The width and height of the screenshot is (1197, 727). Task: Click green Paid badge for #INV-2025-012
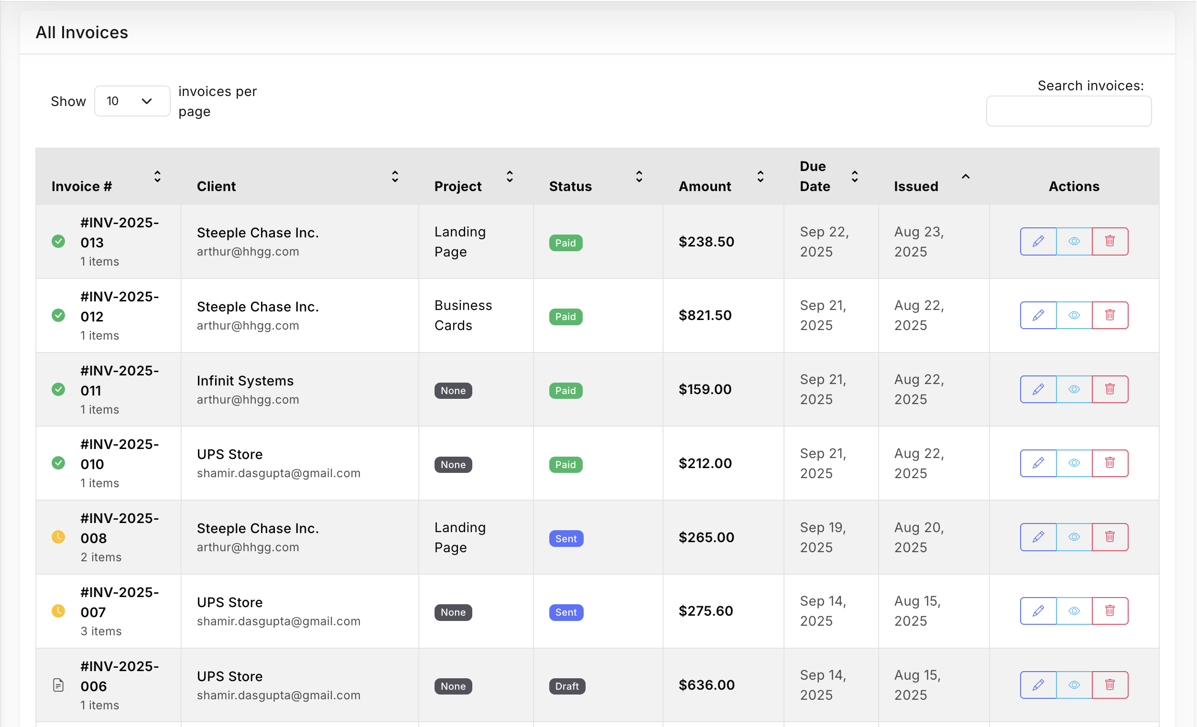point(565,317)
